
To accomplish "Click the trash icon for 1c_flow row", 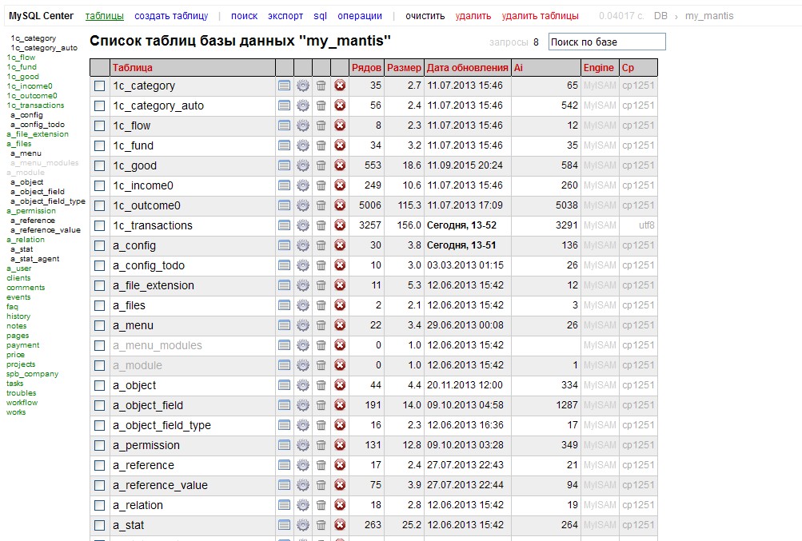I will pyautogui.click(x=321, y=125).
